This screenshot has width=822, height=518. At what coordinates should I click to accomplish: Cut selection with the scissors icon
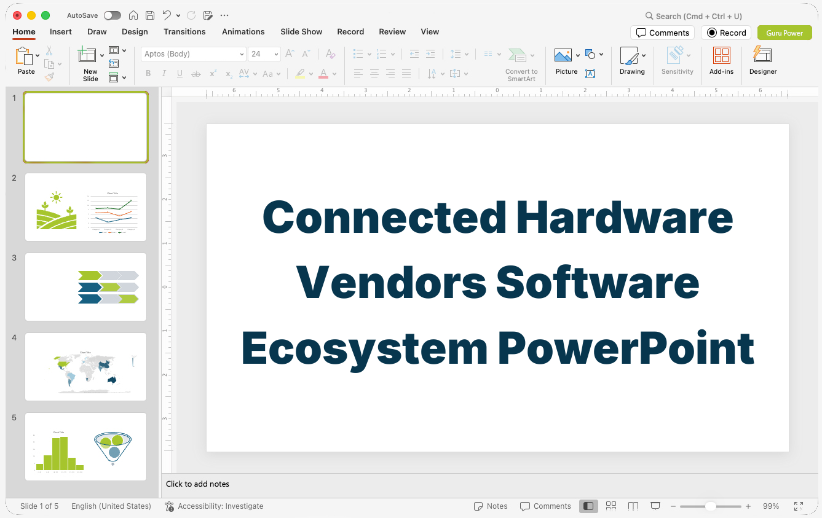pyautogui.click(x=49, y=51)
